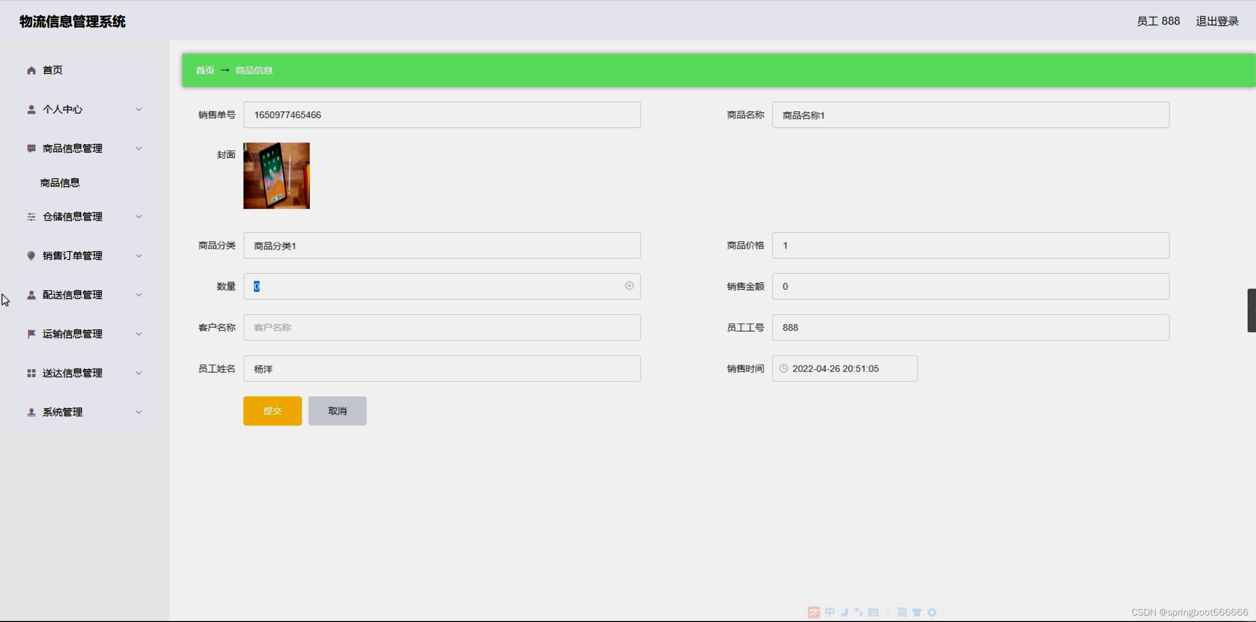This screenshot has width=1256, height=622.
Task: Expand the 配送信息管理 chevron
Action: pyautogui.click(x=139, y=295)
